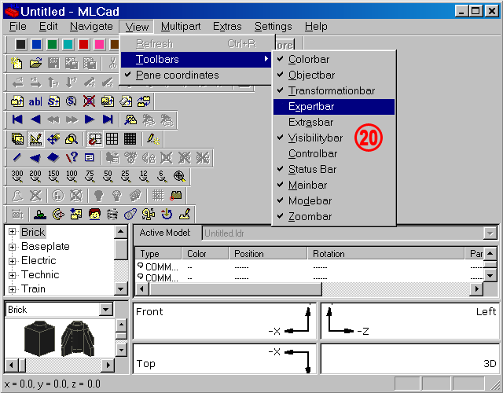Click the fine grid icon
Viewport: 503px width, 393px height.
point(130,139)
